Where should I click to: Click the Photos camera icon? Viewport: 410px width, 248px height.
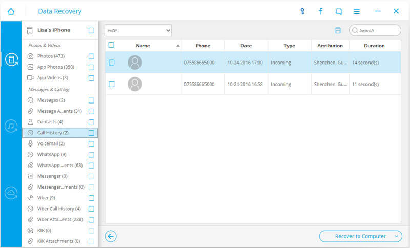point(30,56)
